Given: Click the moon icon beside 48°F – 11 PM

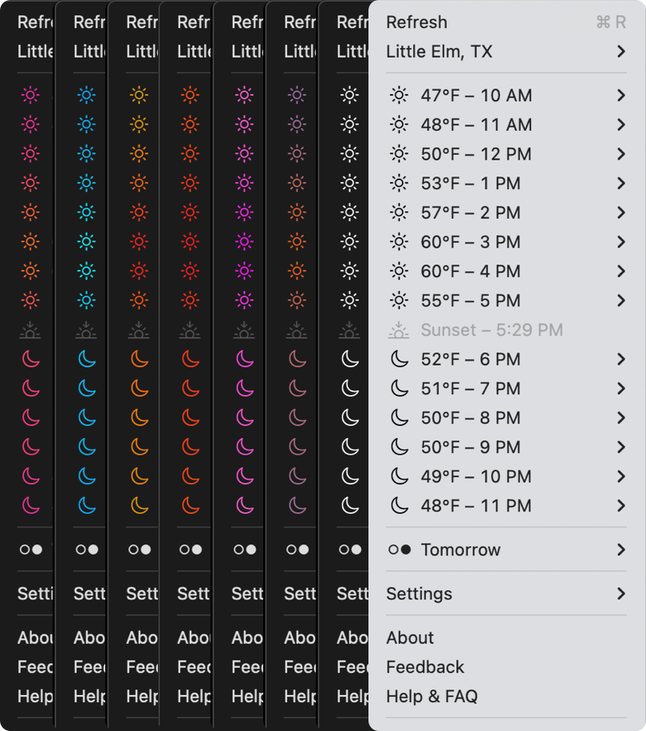Looking at the screenshot, I should click(x=399, y=505).
